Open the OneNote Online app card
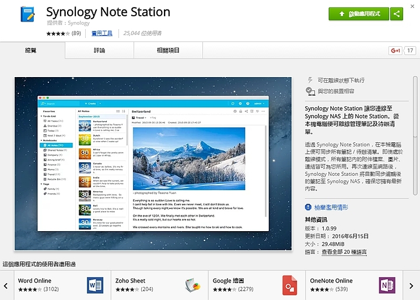This screenshot has height=300, width=420. point(354,285)
